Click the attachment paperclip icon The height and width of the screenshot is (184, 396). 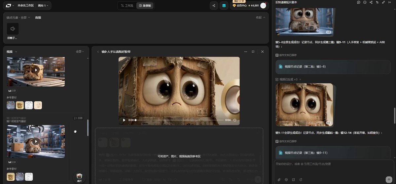(x=279, y=180)
